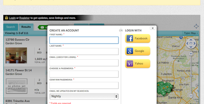The image size is (204, 104).
Task: Focus the Last Name text box
Action: point(84,51)
